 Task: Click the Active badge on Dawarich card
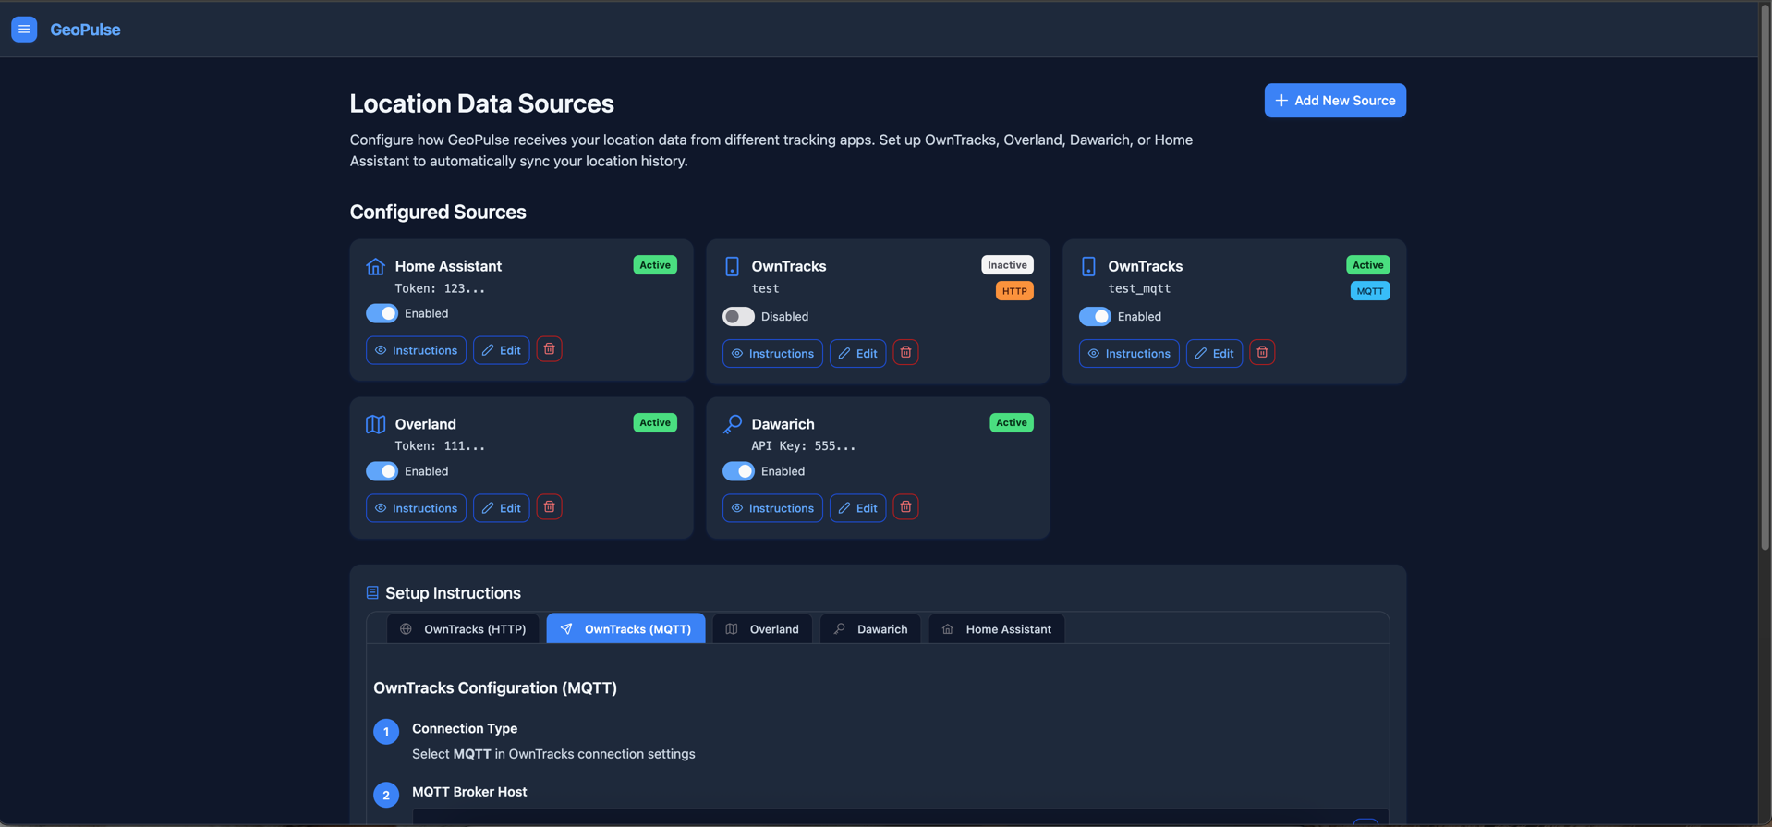point(1012,422)
